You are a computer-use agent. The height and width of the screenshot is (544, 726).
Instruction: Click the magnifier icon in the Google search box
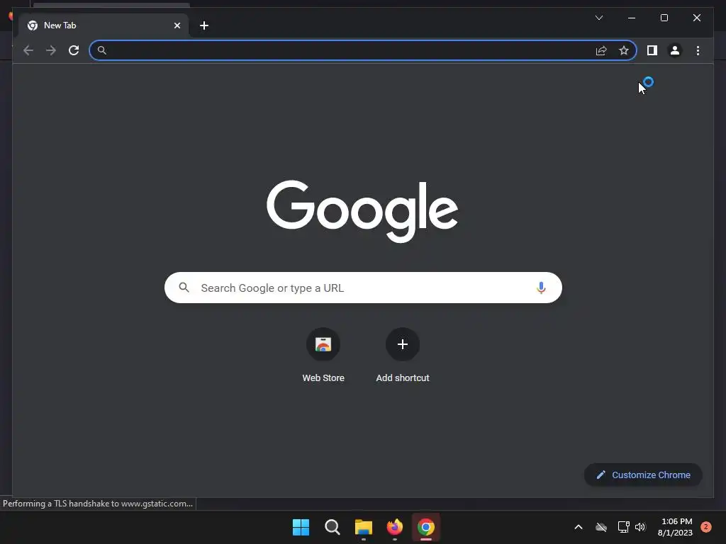pos(184,288)
